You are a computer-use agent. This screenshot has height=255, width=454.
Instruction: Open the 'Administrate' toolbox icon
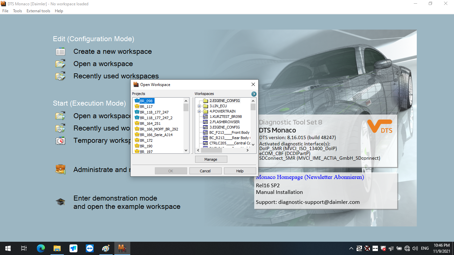pyautogui.click(x=60, y=169)
